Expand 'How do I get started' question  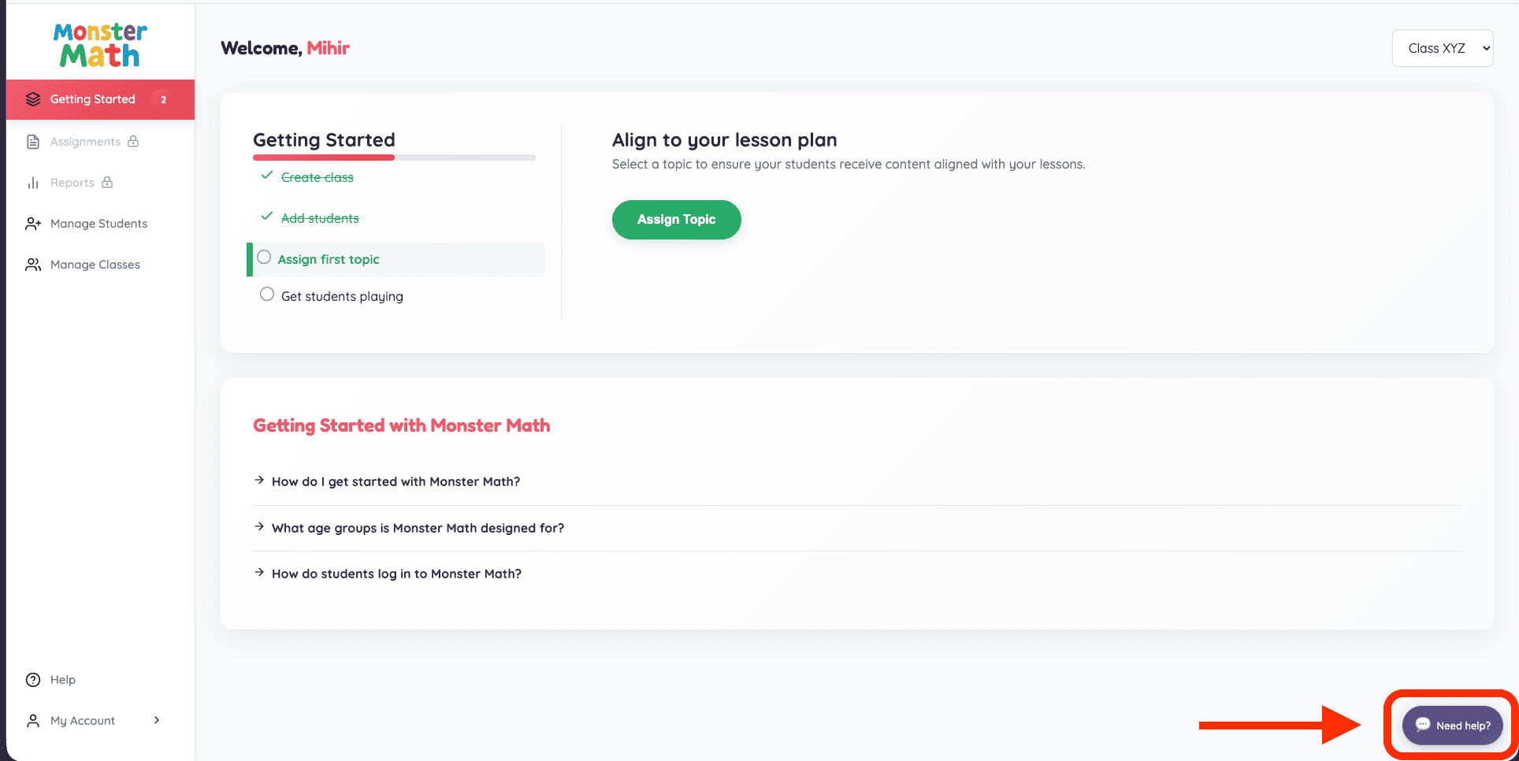tap(396, 481)
